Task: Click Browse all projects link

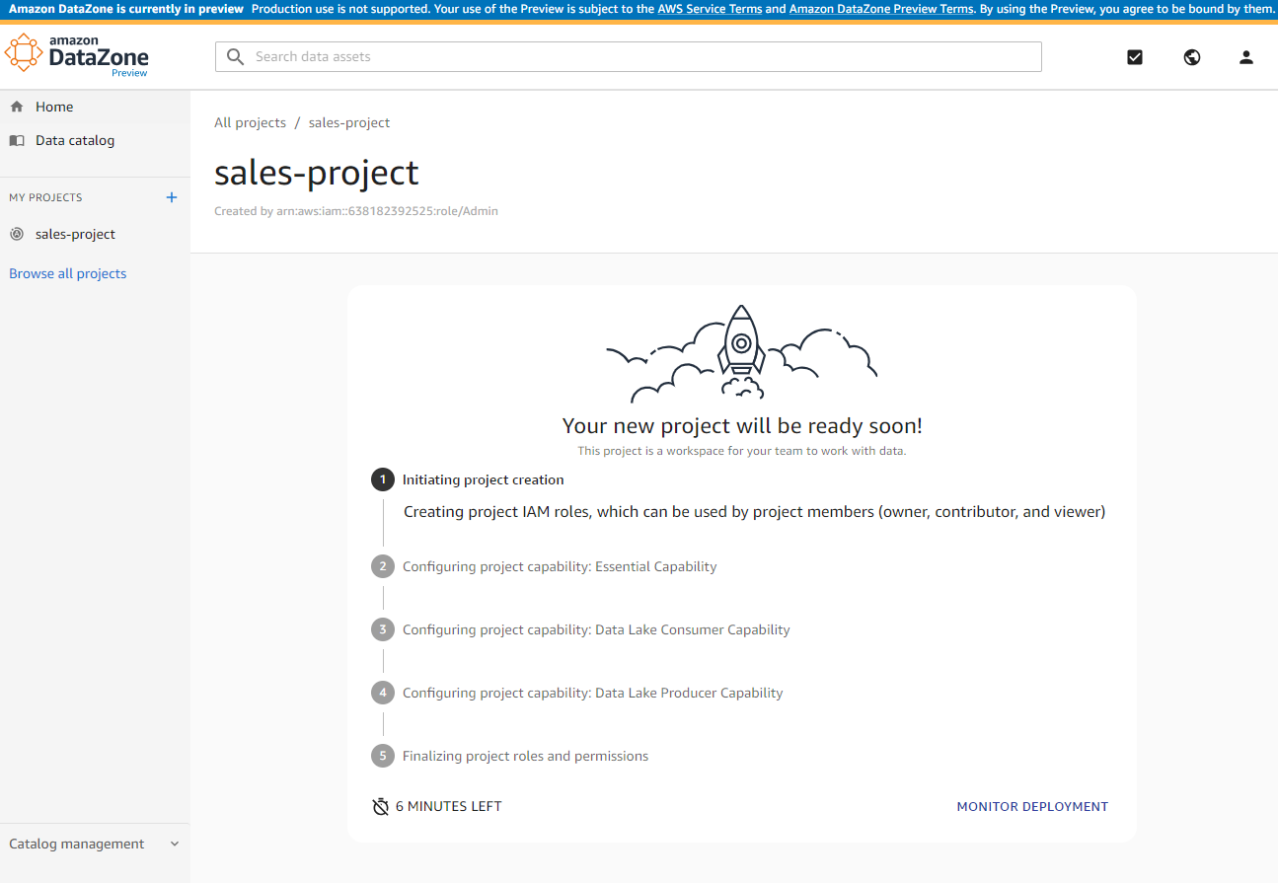Action: [x=68, y=273]
